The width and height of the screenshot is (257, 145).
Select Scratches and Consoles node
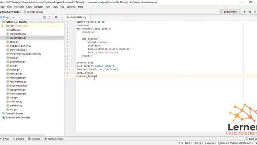[18, 118]
